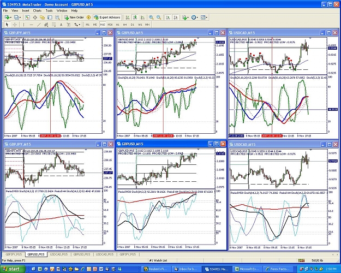The image size is (341, 273).
Task: Select the Horizontal Line drawing tool
Action: click(x=31, y=25)
